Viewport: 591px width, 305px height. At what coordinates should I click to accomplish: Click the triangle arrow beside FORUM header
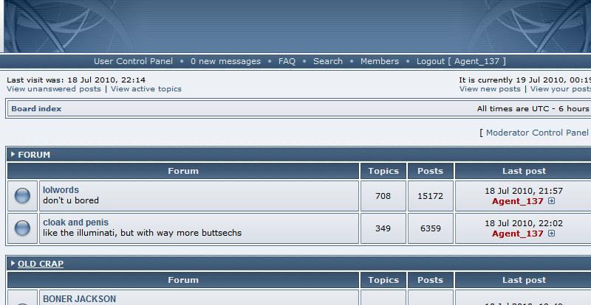click(13, 155)
